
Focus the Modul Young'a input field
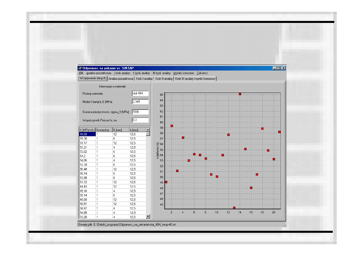point(140,101)
